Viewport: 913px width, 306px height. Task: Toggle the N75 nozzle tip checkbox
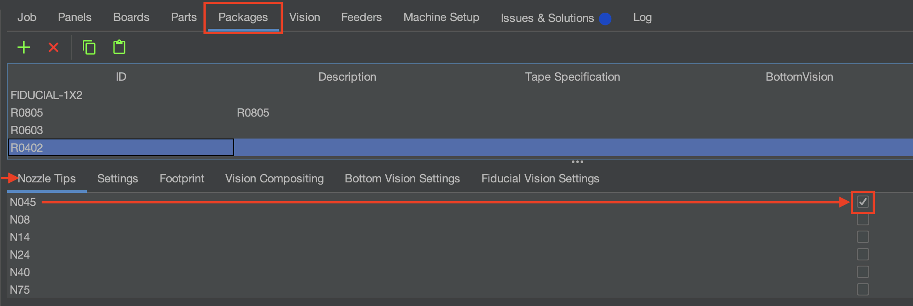point(863,289)
